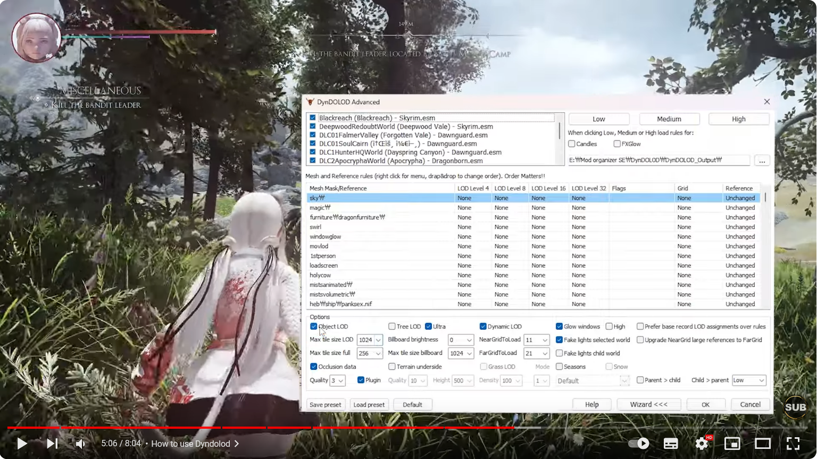Viewport: 817px width, 459px height.
Task: Toggle the Glow windows checkbox
Action: click(559, 327)
